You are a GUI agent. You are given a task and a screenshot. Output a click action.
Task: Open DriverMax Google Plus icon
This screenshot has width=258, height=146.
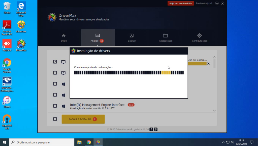156,129
